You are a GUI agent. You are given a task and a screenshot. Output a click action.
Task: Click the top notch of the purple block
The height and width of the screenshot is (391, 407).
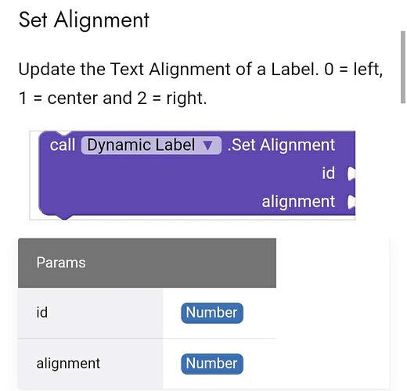(64, 134)
